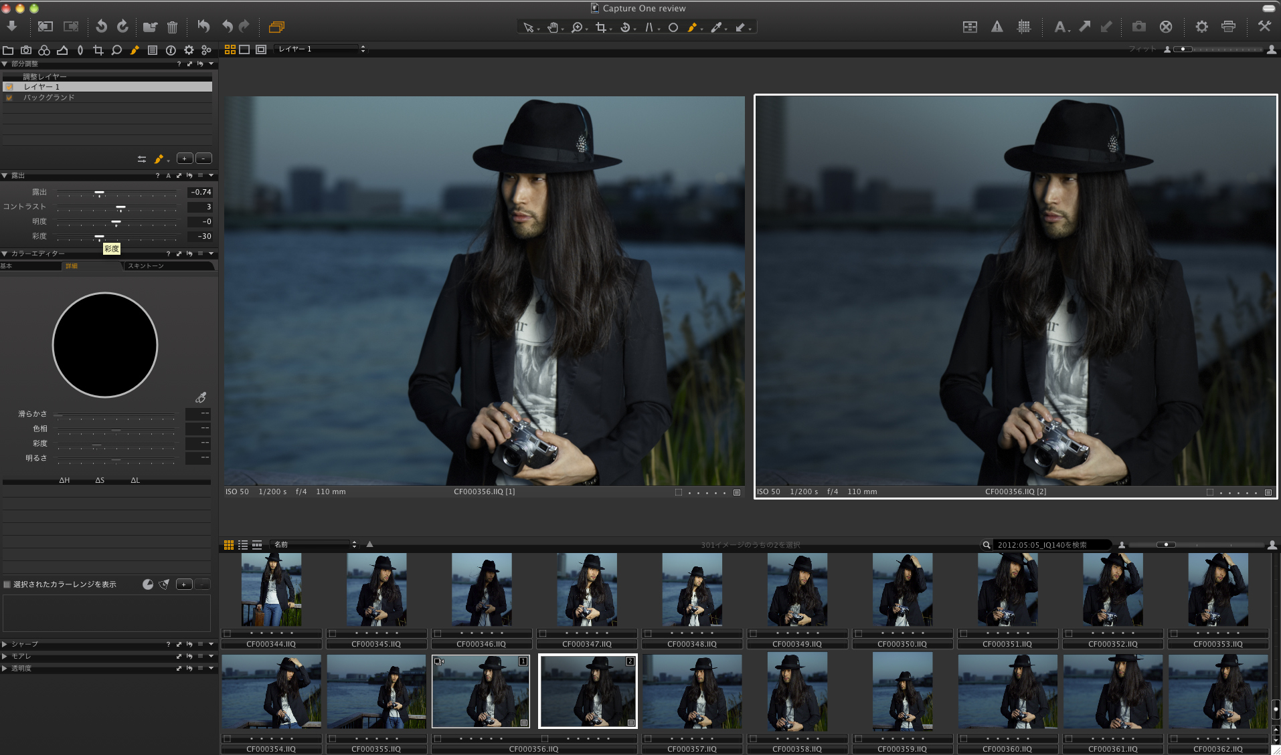Screen dimensions: 1281x755
Task: Toggle exposure warning triangle icon
Action: pos(997,27)
